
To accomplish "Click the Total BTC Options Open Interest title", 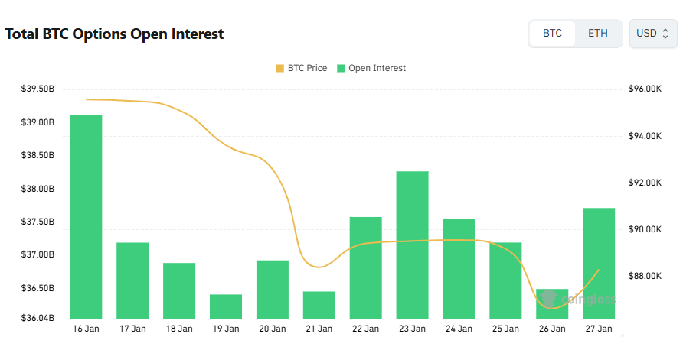I will [x=115, y=34].
